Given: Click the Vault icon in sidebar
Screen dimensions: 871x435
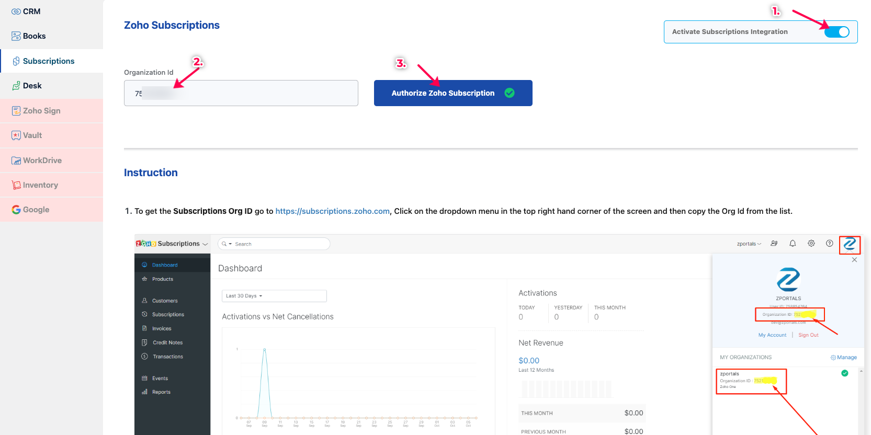Looking at the screenshot, I should pyautogui.click(x=16, y=135).
